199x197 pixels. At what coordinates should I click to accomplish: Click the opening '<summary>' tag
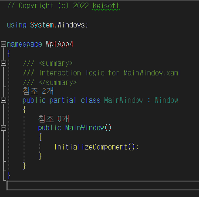56,63
